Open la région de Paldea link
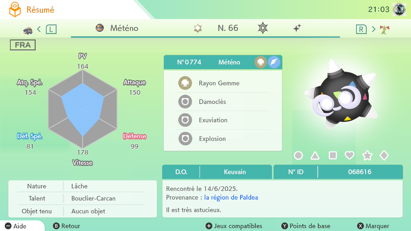This screenshot has height=231, width=411. [231, 197]
